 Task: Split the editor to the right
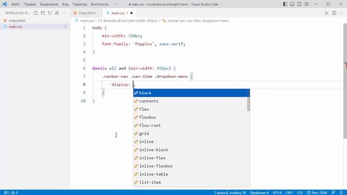pos(334,13)
